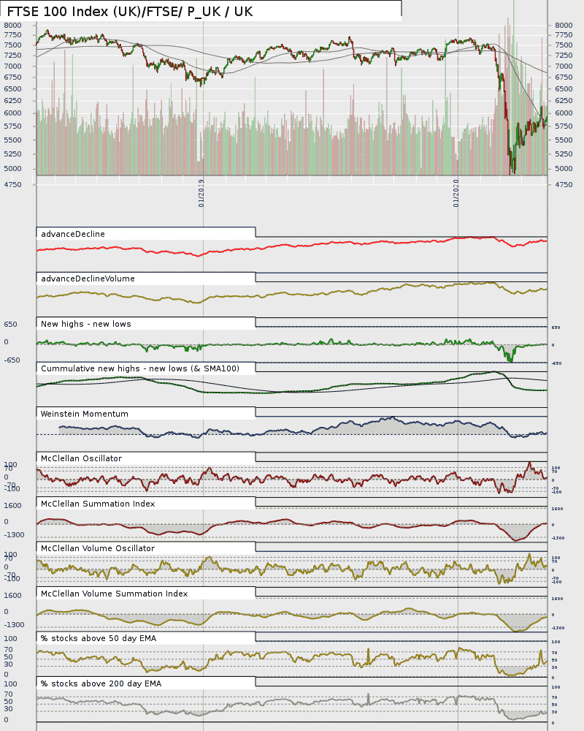Select the McClellan Volume Oscillator panel label
Viewport: 584px width, 731px height.
point(98,549)
